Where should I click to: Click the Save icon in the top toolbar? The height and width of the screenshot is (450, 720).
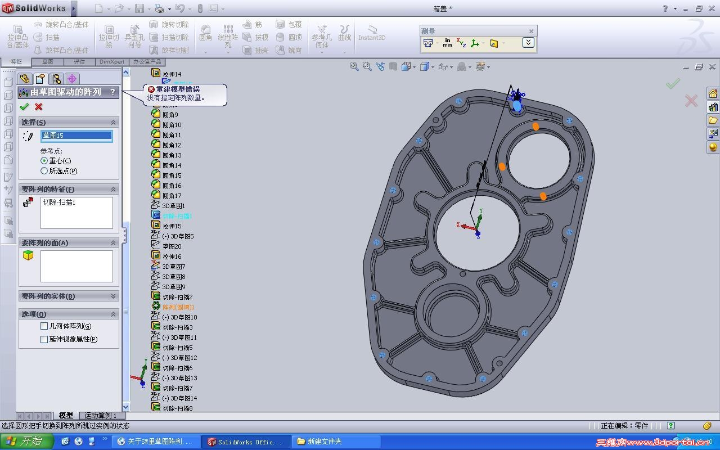click(x=139, y=8)
